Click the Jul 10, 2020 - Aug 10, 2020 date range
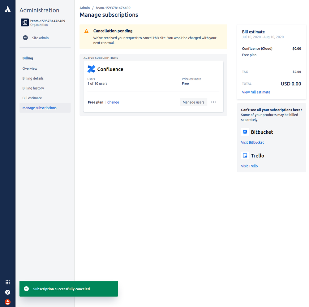The image size is (309, 307). point(263,37)
